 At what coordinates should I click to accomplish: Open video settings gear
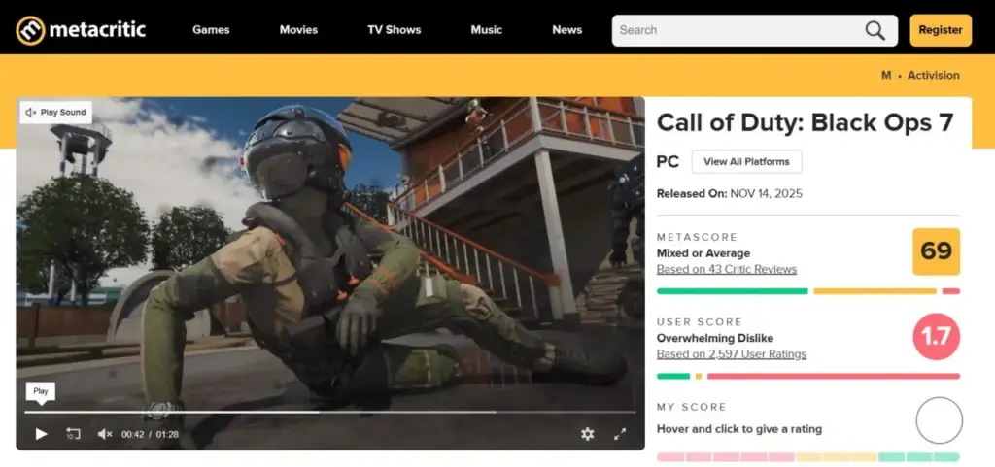click(x=588, y=434)
